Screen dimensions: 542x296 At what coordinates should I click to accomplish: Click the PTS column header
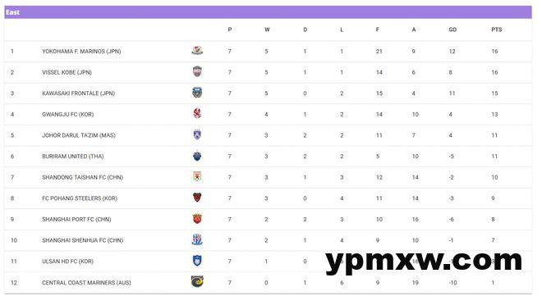(x=496, y=30)
